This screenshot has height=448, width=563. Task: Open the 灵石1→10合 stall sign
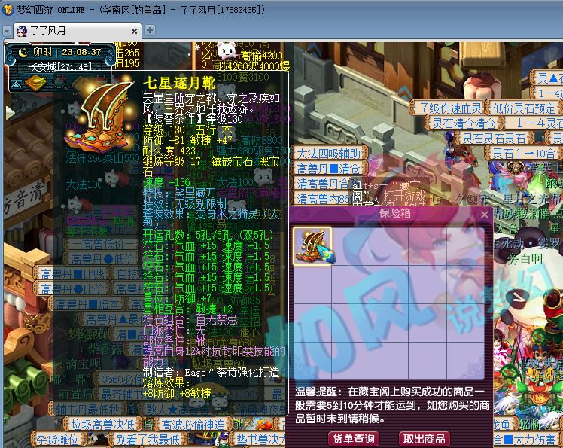click(524, 154)
